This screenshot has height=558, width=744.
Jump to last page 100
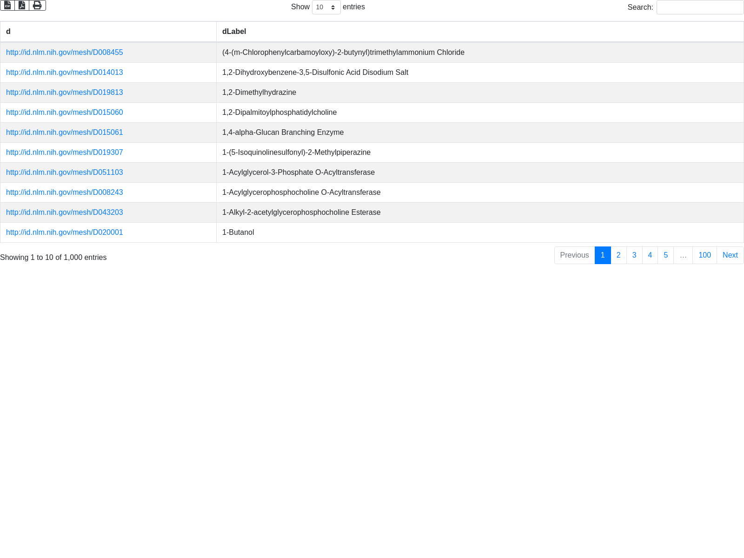704,255
